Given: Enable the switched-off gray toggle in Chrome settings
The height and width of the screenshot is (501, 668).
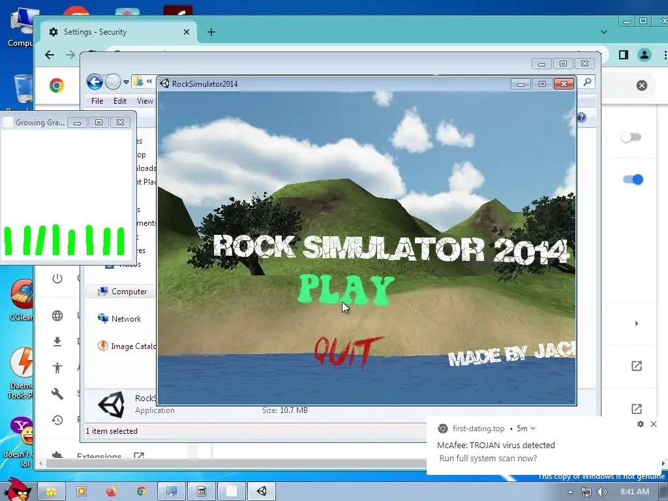Looking at the screenshot, I should (631, 137).
